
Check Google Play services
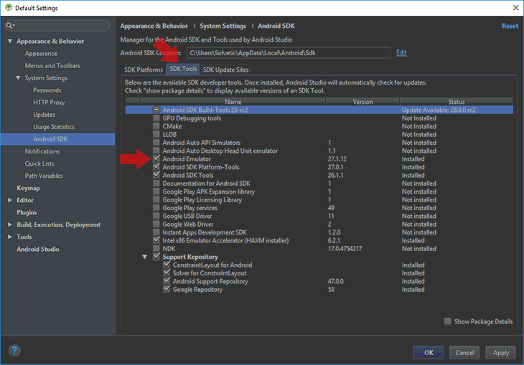coord(156,208)
